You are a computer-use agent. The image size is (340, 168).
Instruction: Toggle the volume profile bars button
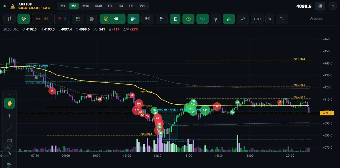[x=133, y=19]
